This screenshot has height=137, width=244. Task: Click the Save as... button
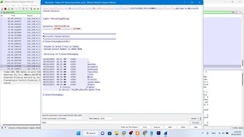click(x=157, y=127)
